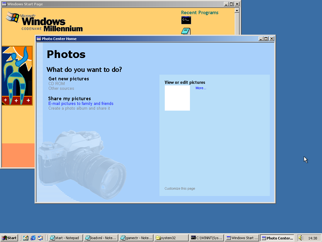Click the Windows Start Page title bar icon

(x=4, y=4)
